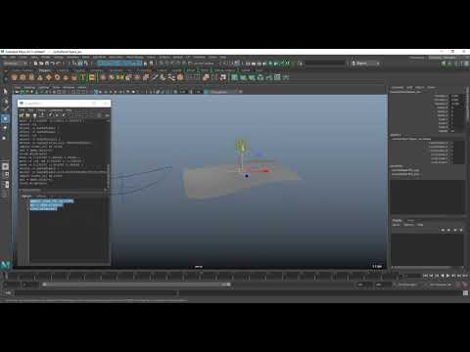Open the File menu in the main menu bar
470x352 pixels.
point(4,57)
